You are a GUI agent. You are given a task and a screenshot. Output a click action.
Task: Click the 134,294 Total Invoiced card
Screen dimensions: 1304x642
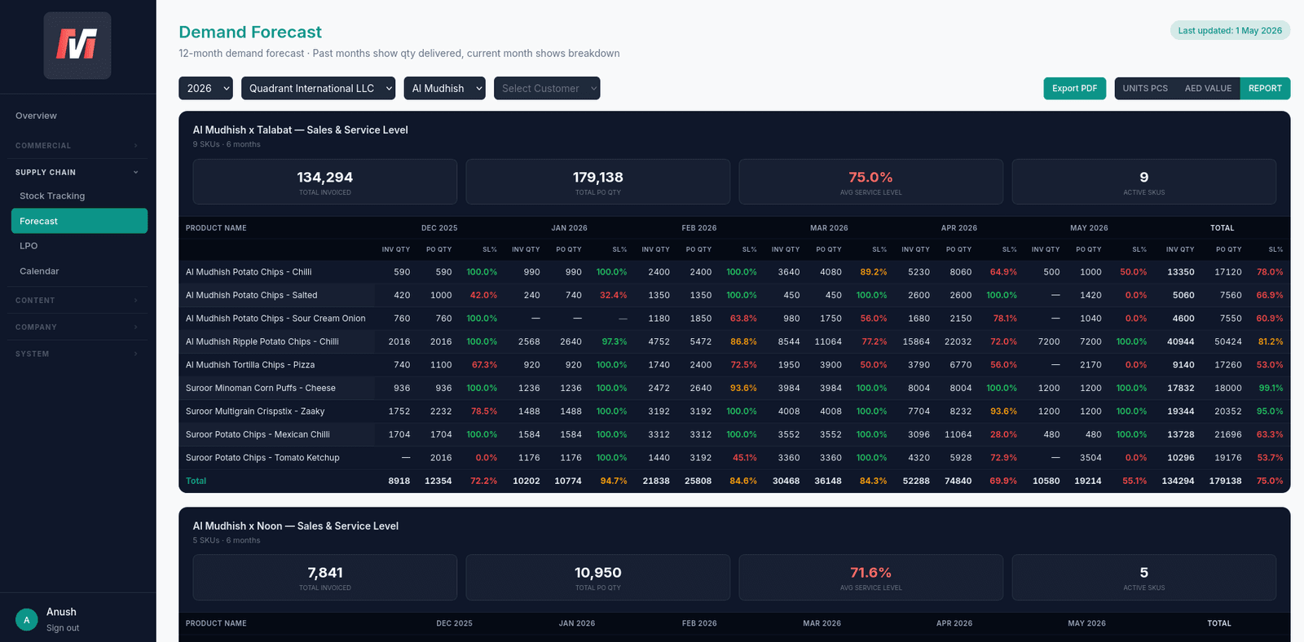[324, 182]
